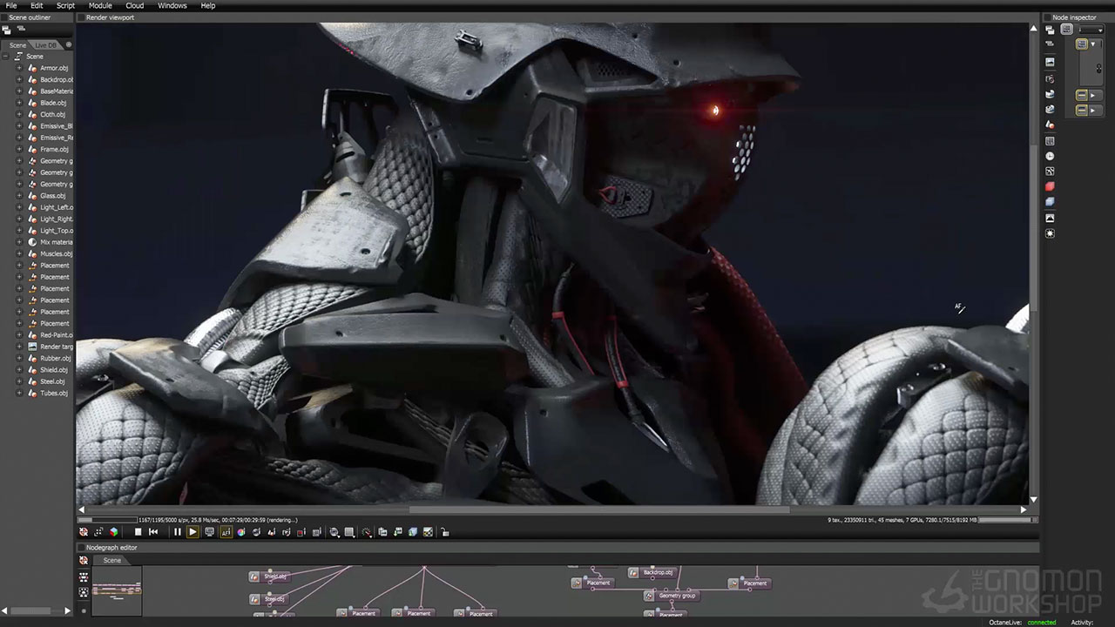Pause the current render

[178, 532]
